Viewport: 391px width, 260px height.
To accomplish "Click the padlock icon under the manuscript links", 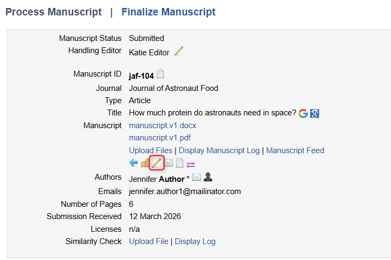I will coord(145,163).
